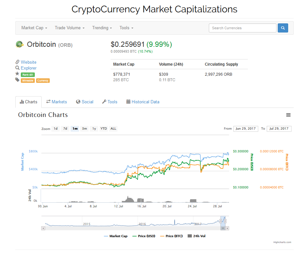Click the magnifier icon beside Explorer
Viewport: 308px width, 257px height.
pyautogui.click(x=17, y=68)
